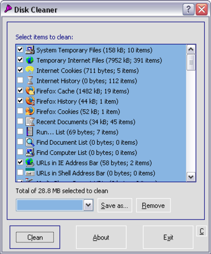
Task: Uncheck Internet Cookies checkbox
Action: [x=20, y=70]
